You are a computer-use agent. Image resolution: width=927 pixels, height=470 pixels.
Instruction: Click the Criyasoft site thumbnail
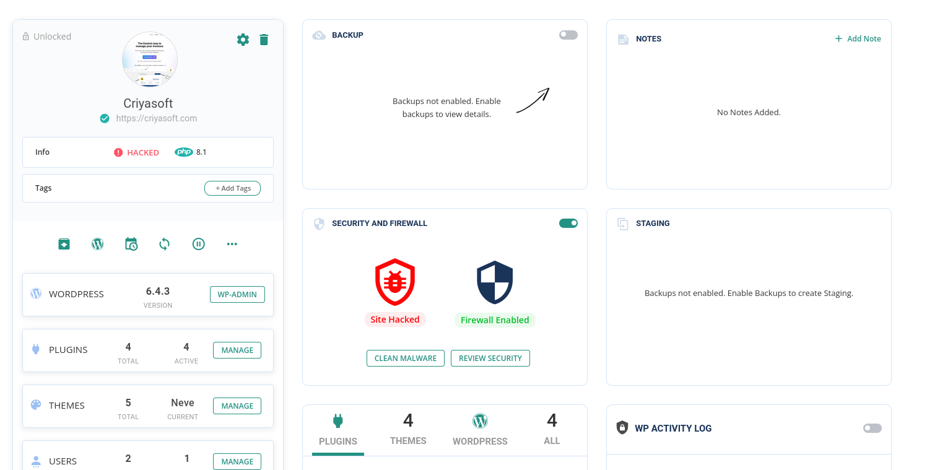[150, 59]
